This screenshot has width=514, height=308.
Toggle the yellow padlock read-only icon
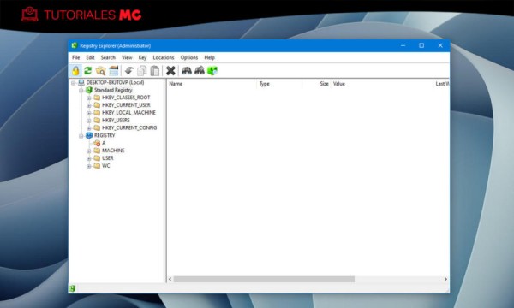tap(75, 71)
